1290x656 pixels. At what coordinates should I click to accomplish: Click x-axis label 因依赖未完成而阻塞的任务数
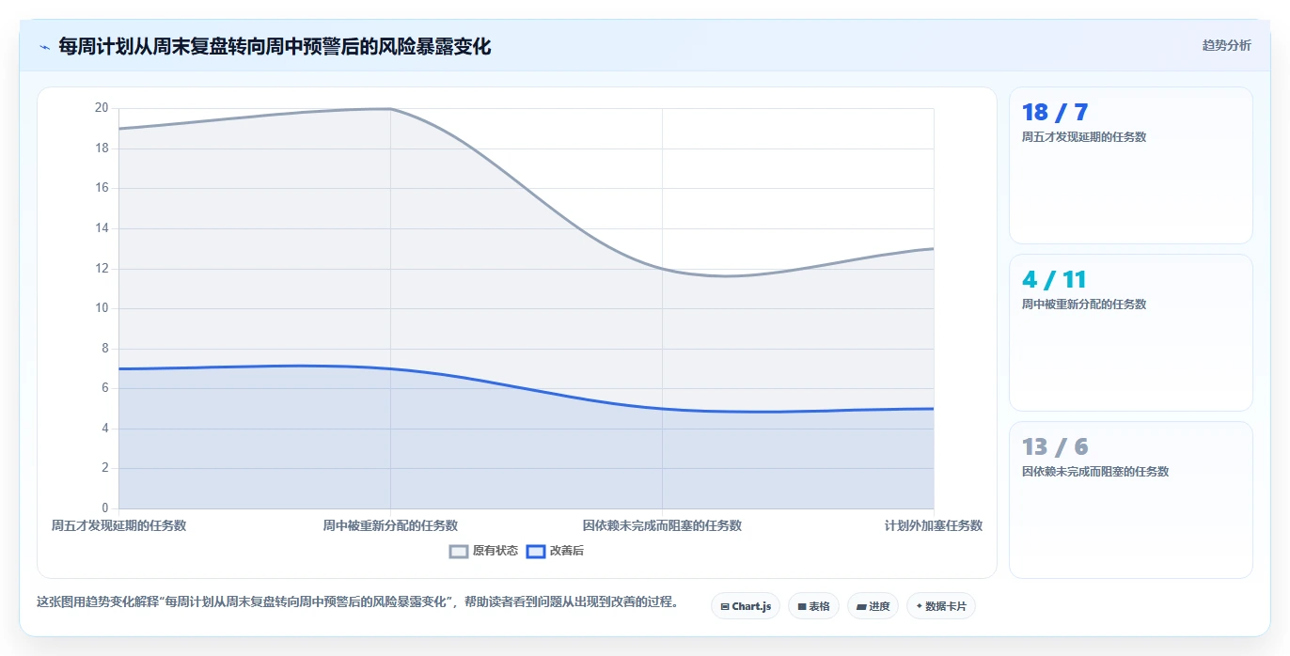tap(662, 525)
